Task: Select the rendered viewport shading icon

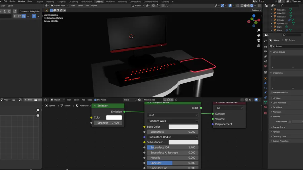Action: coord(252,6)
